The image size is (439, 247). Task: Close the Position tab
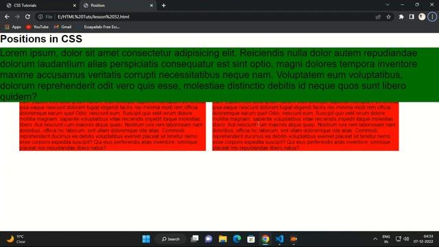pos(151,5)
